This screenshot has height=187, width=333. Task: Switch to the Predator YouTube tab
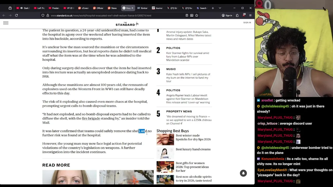pos(53,8)
